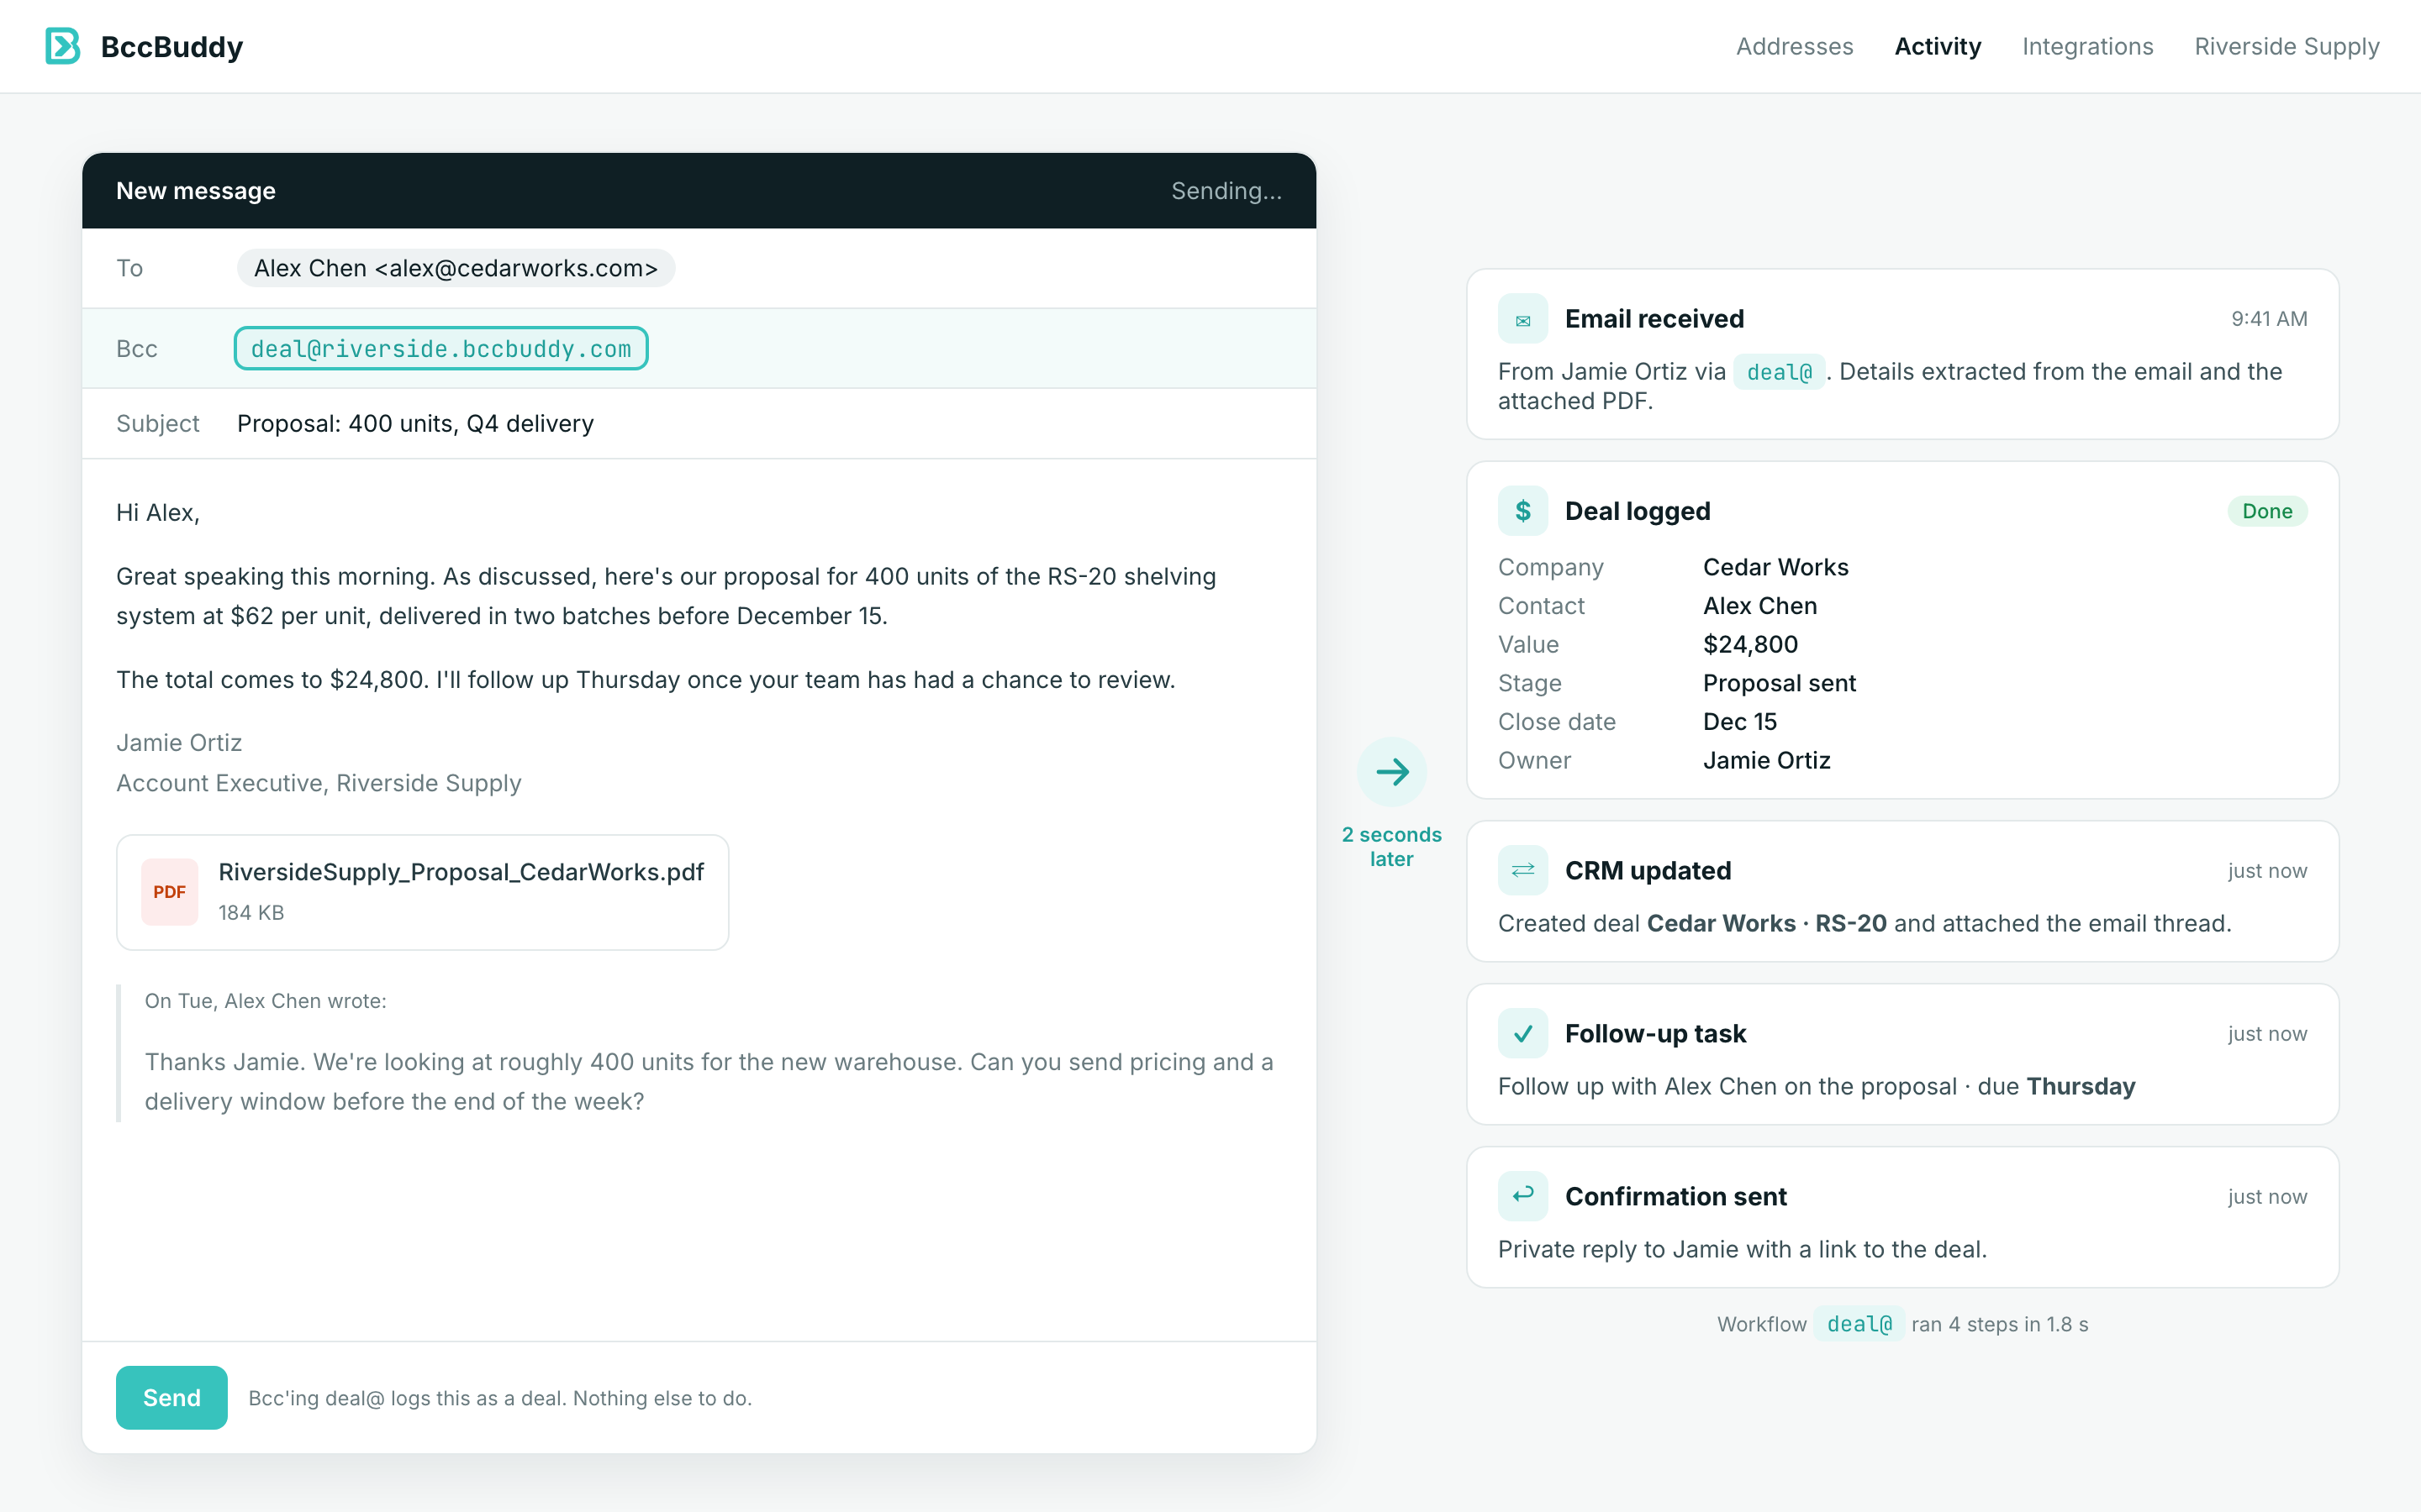Viewport: 2421px width, 1512px height.
Task: Click the 'Subject' field label
Action: click(158, 424)
